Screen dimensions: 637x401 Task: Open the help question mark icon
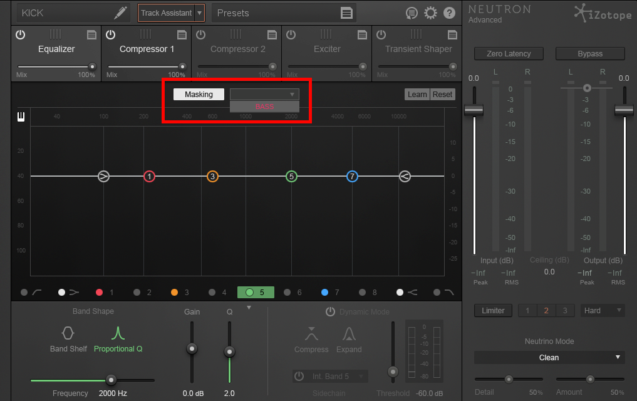pos(449,13)
